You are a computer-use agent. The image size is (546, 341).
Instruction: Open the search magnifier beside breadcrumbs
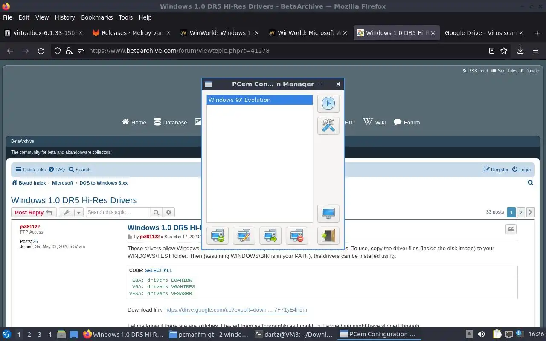531,183
